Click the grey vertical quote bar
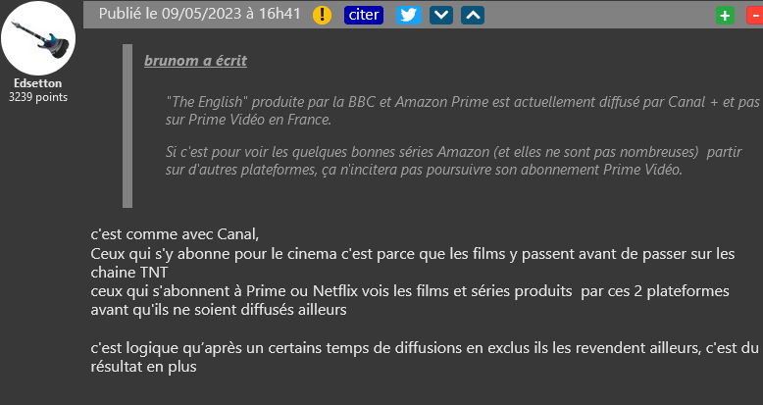Image resolution: width=763 pixels, height=405 pixels. [x=127, y=126]
